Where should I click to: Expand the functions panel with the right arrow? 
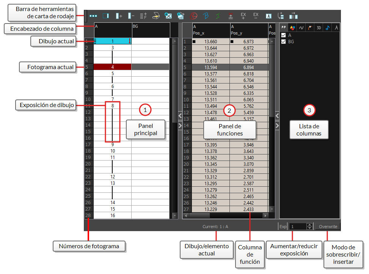[x=180, y=126]
